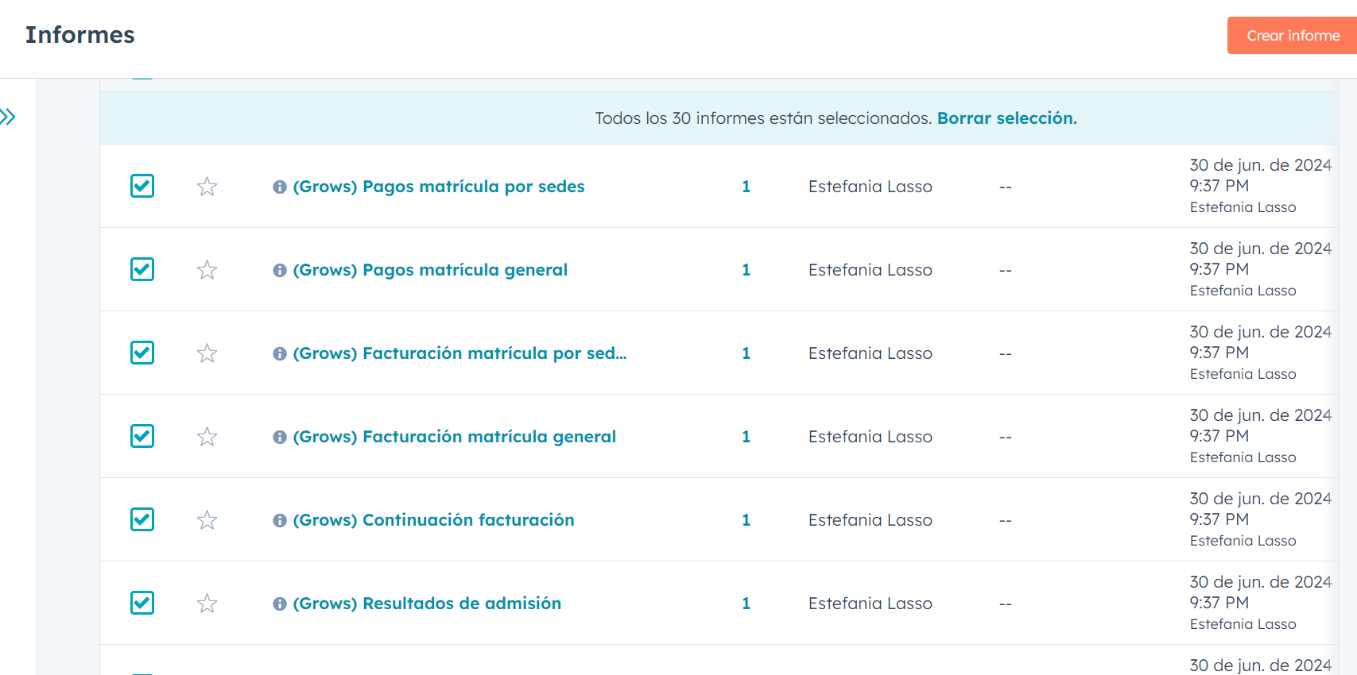Viewport: 1357px width, 675px height.
Task: Click dashboard count 1 for Pagos matrícula general
Action: click(x=746, y=270)
